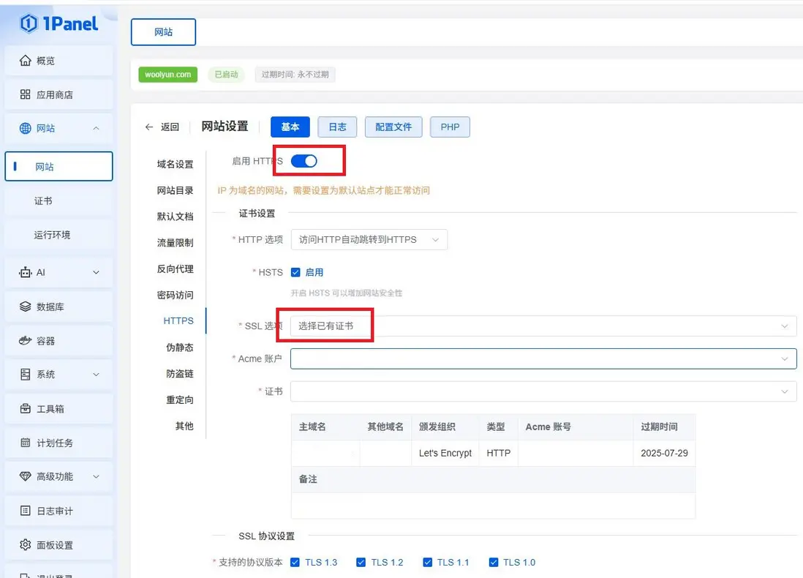Uncheck the TLS 1.0 protocol checkbox
Image resolution: width=803 pixels, height=578 pixels.
[x=494, y=562]
